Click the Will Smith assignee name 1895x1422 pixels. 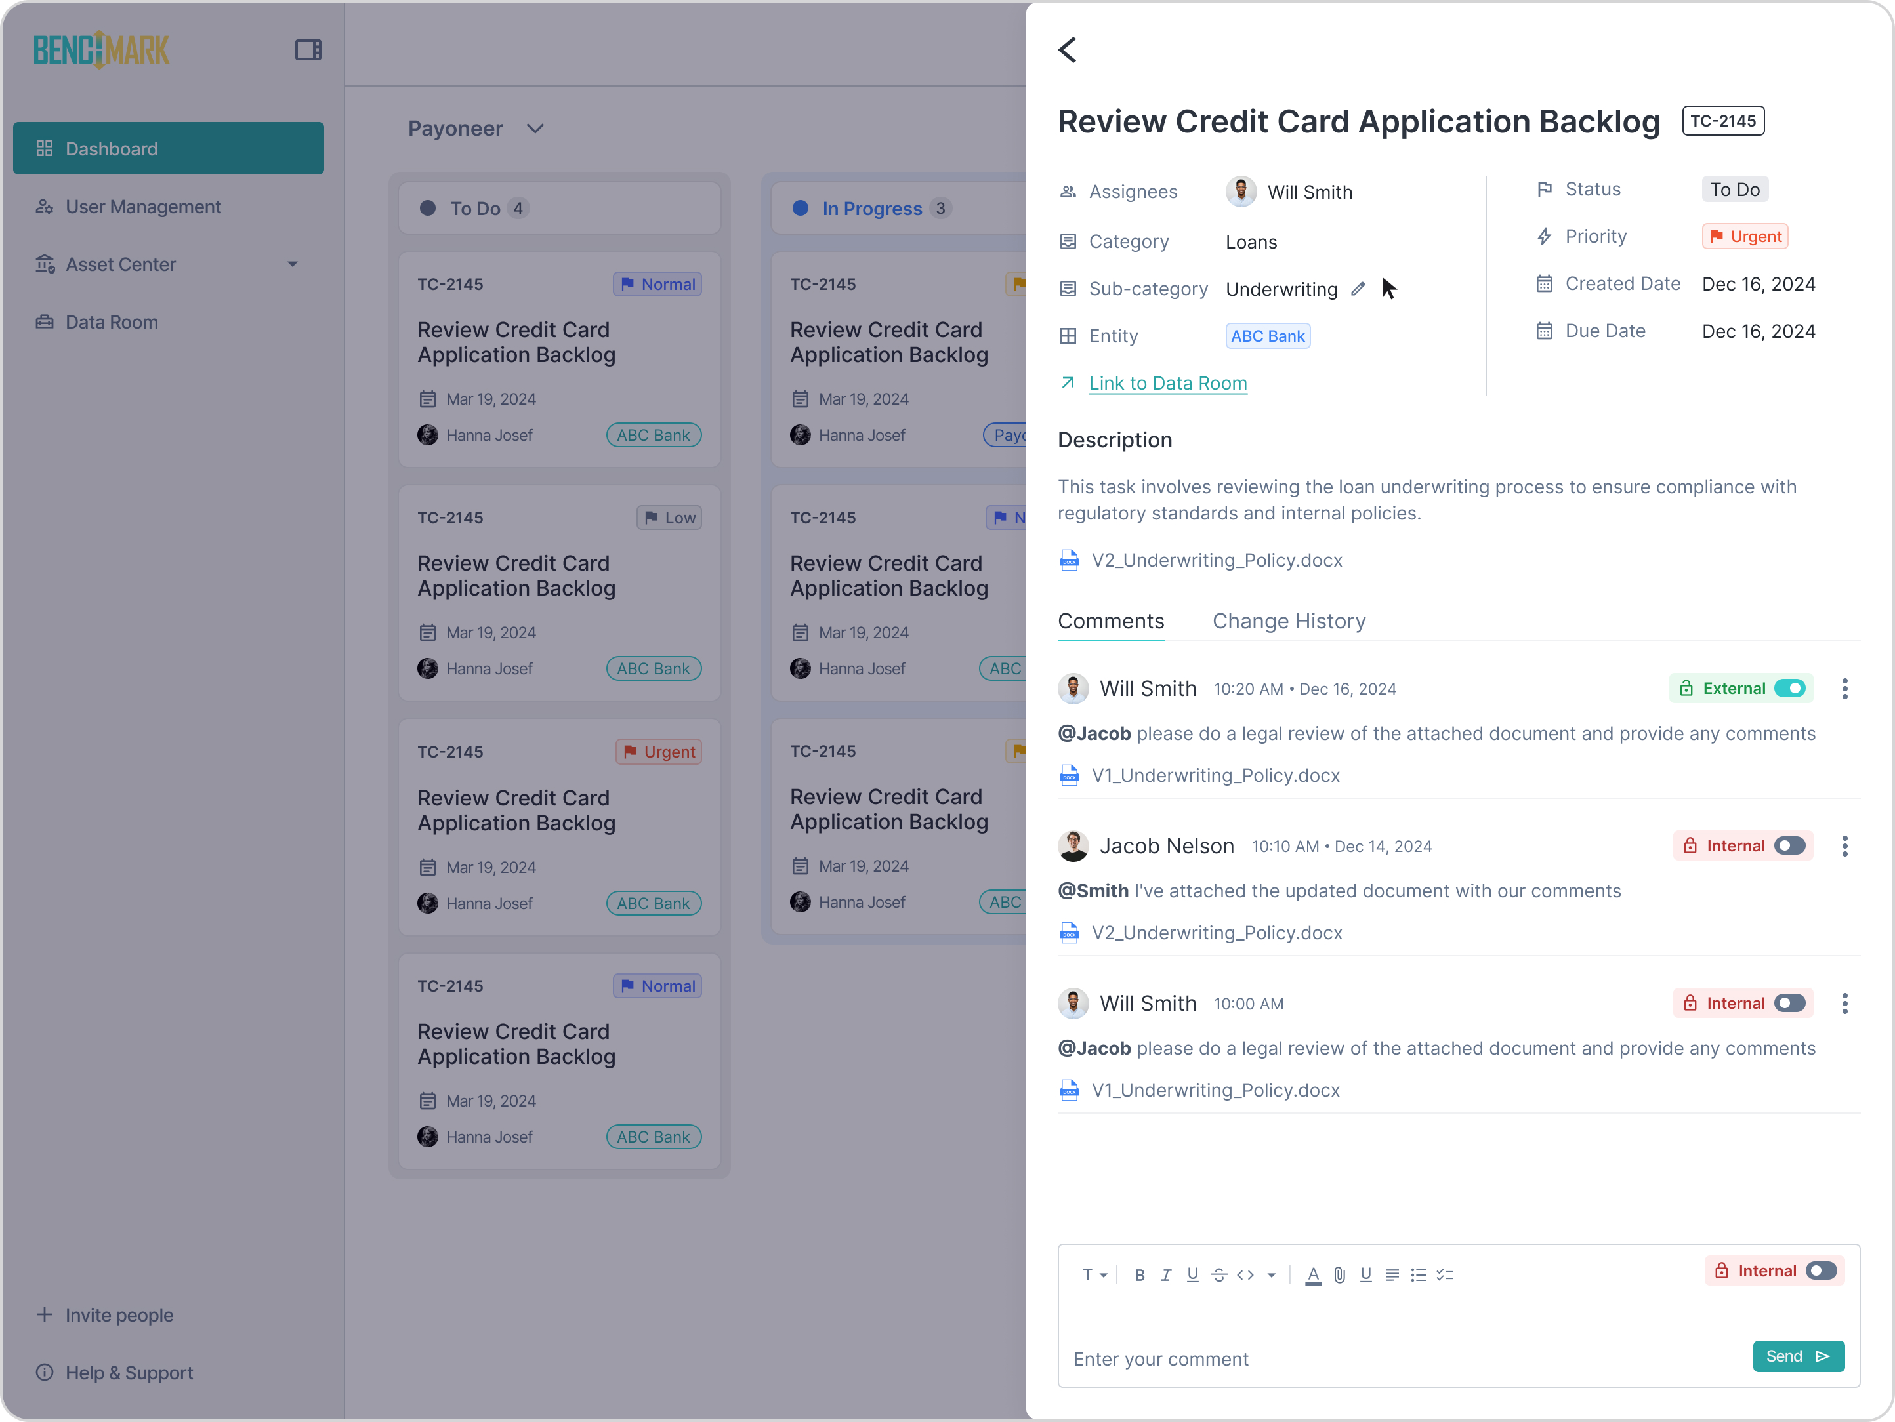pos(1310,193)
